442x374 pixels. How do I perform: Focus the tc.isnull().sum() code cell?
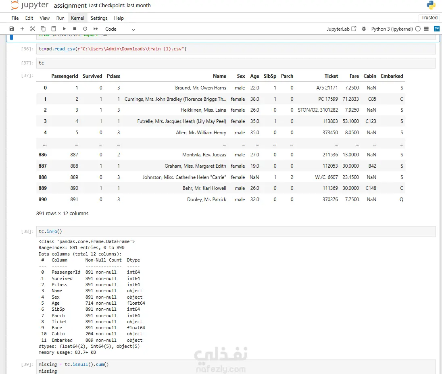click(x=236, y=367)
